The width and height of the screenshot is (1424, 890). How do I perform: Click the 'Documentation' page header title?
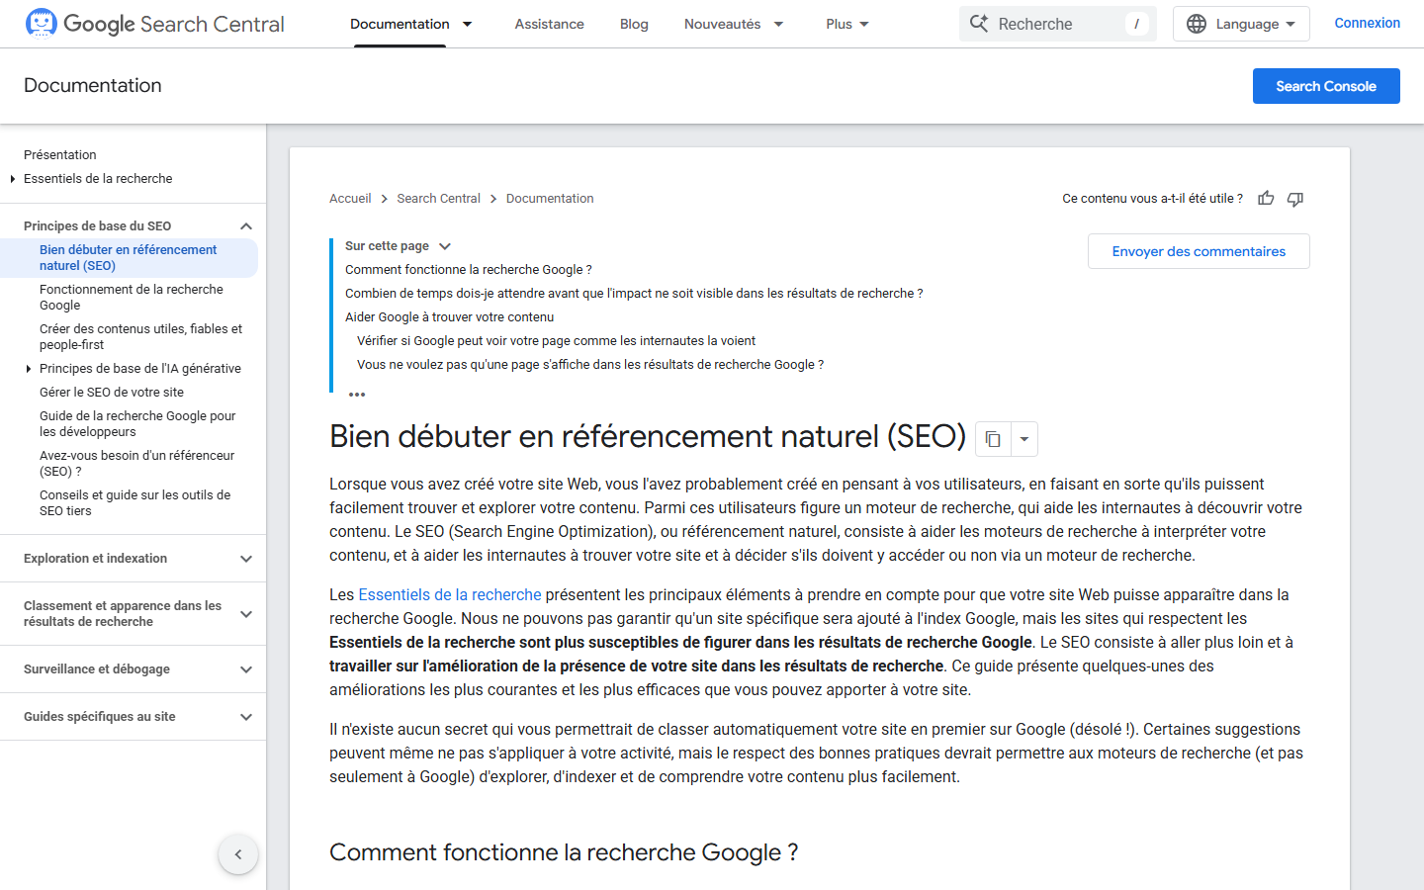point(93,86)
